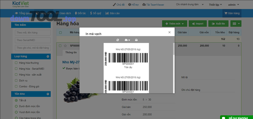Check the Hàng hóa thường checkbox
Screen dimensions: 253x119
[16, 63]
